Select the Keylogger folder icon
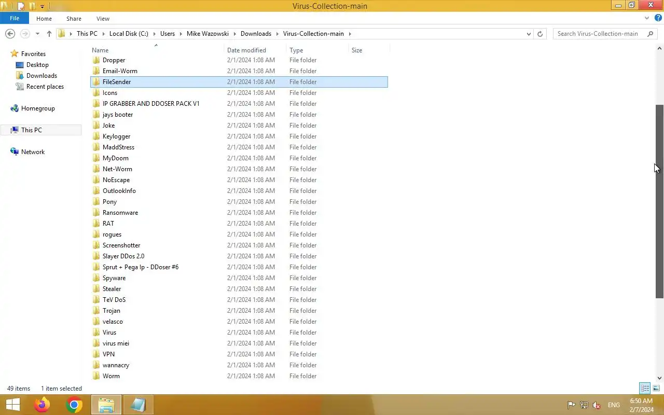 tap(96, 136)
